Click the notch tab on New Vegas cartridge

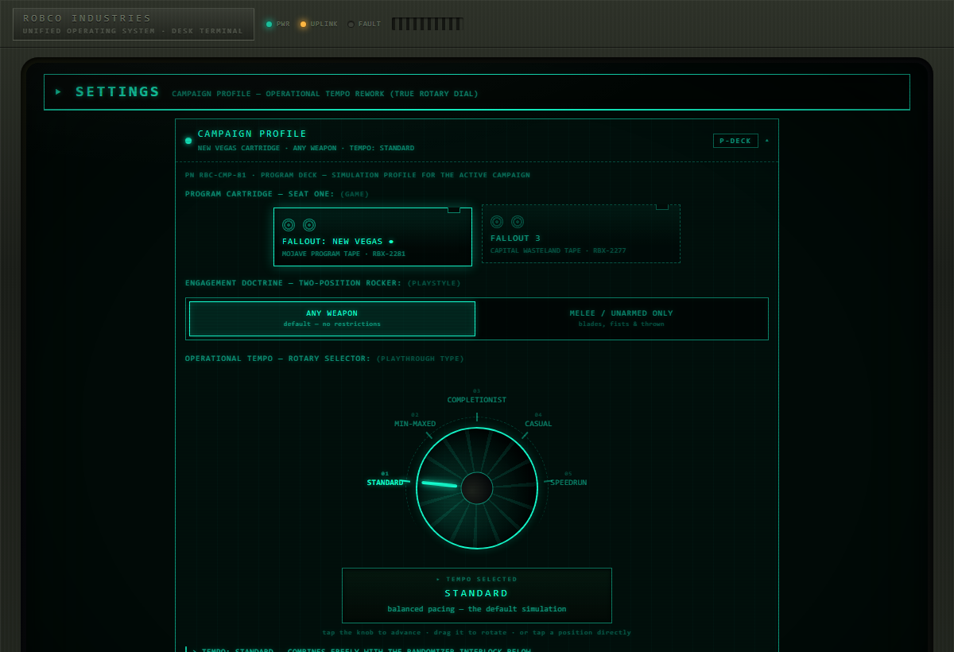point(454,210)
